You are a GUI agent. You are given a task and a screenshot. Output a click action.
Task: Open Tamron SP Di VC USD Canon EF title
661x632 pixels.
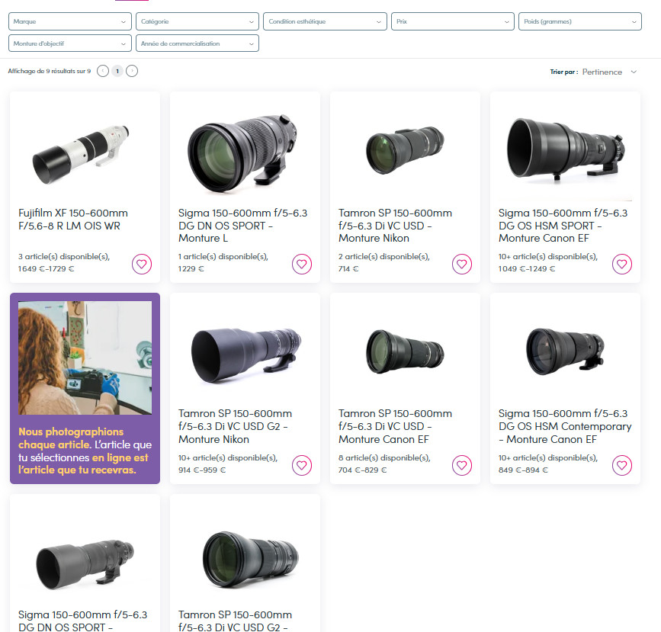point(395,426)
